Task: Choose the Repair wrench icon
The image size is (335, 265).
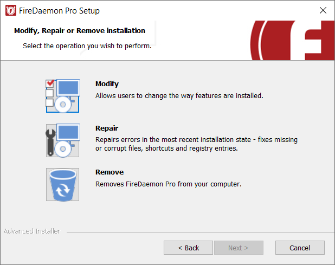Action: click(x=62, y=140)
